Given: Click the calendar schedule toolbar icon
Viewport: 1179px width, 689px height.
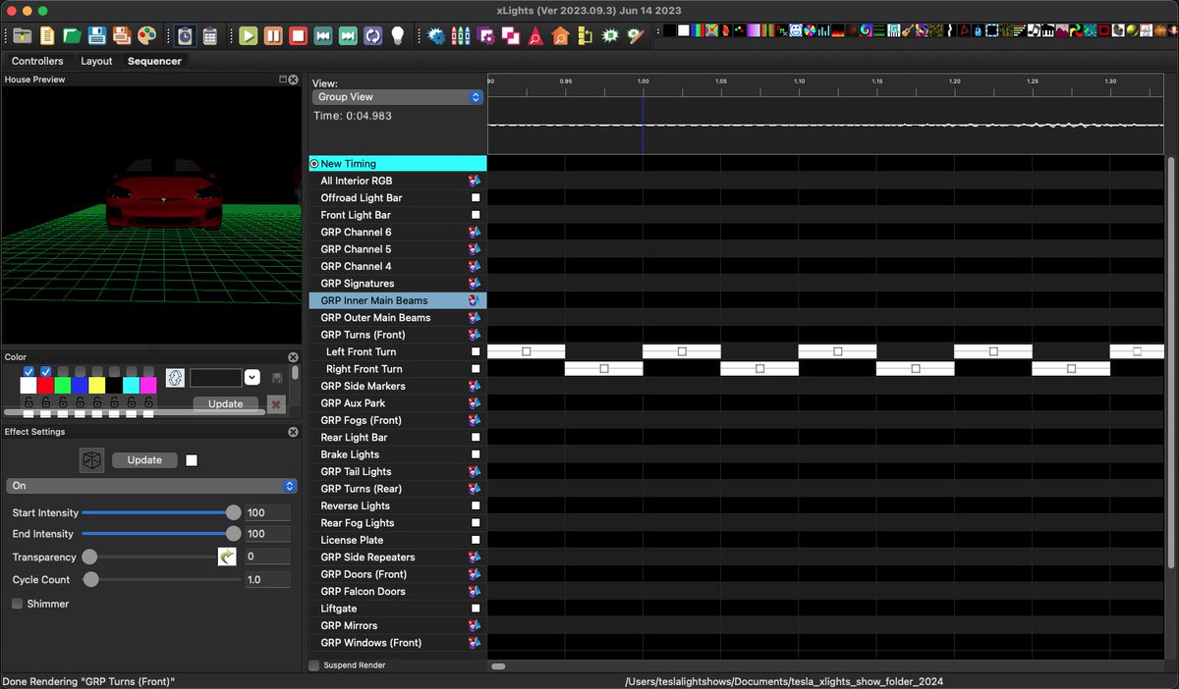Looking at the screenshot, I should point(209,35).
